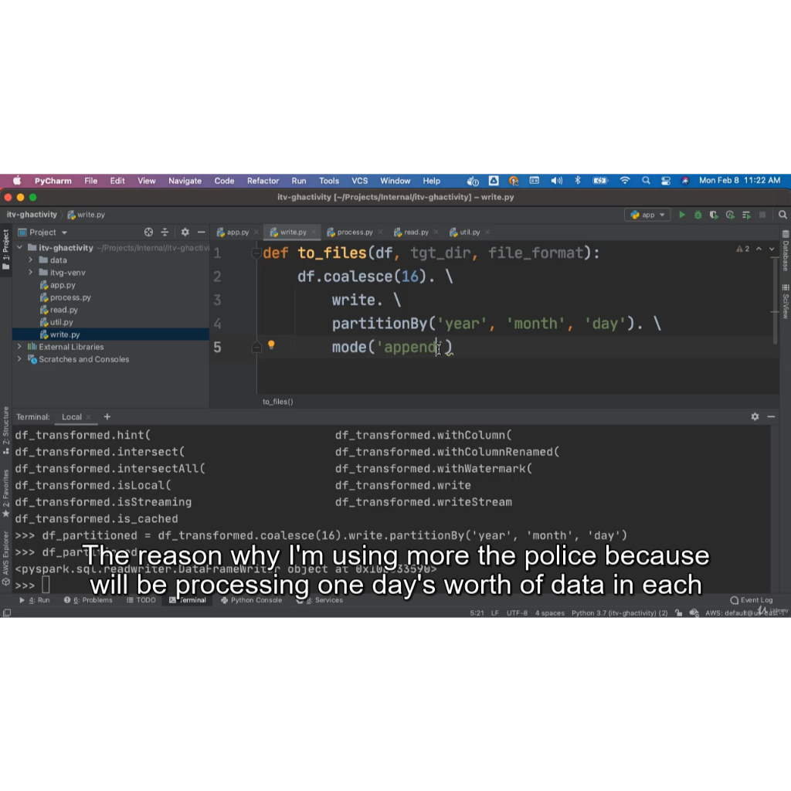The width and height of the screenshot is (791, 791).
Task: Open Project panel settings gear
Action: coord(185,232)
